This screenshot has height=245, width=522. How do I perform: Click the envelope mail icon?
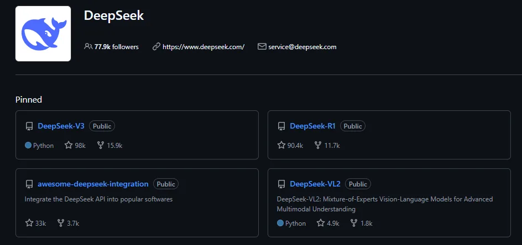tap(262, 46)
